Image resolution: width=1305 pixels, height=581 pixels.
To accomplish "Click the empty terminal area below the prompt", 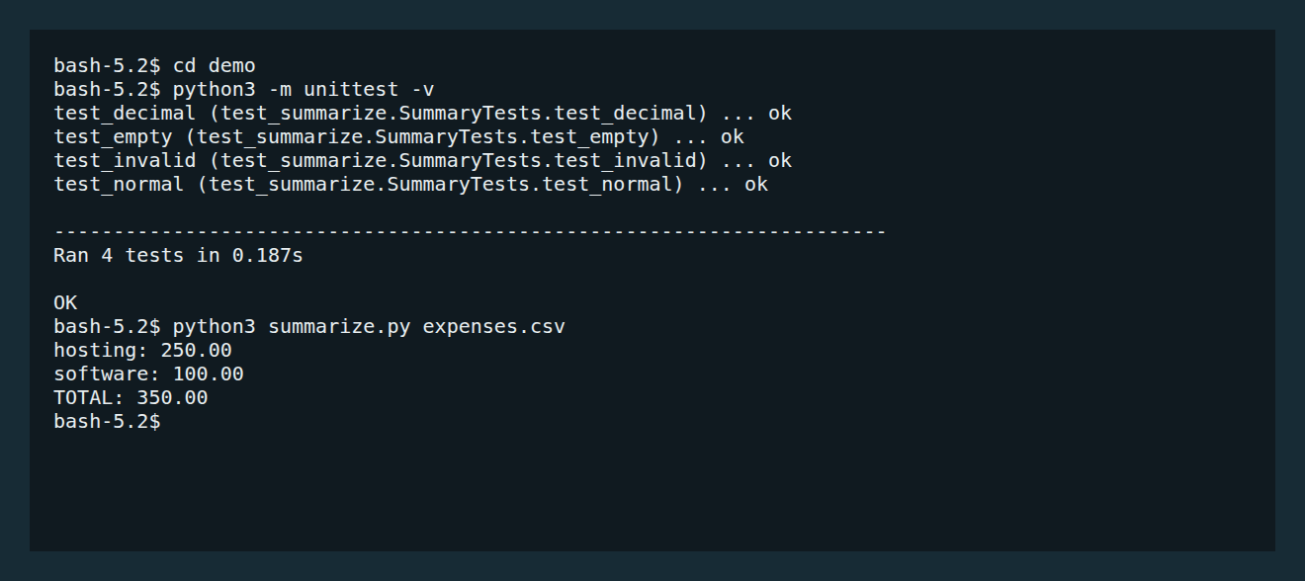I will point(652,489).
